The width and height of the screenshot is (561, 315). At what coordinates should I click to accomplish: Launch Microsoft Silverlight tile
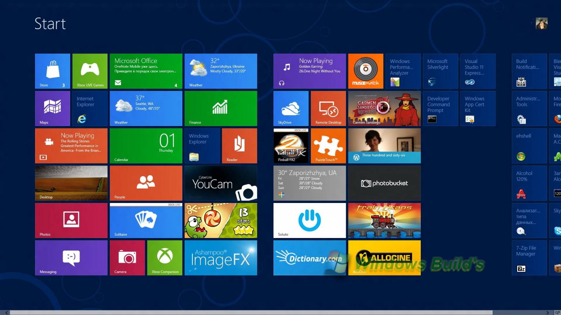click(440, 71)
